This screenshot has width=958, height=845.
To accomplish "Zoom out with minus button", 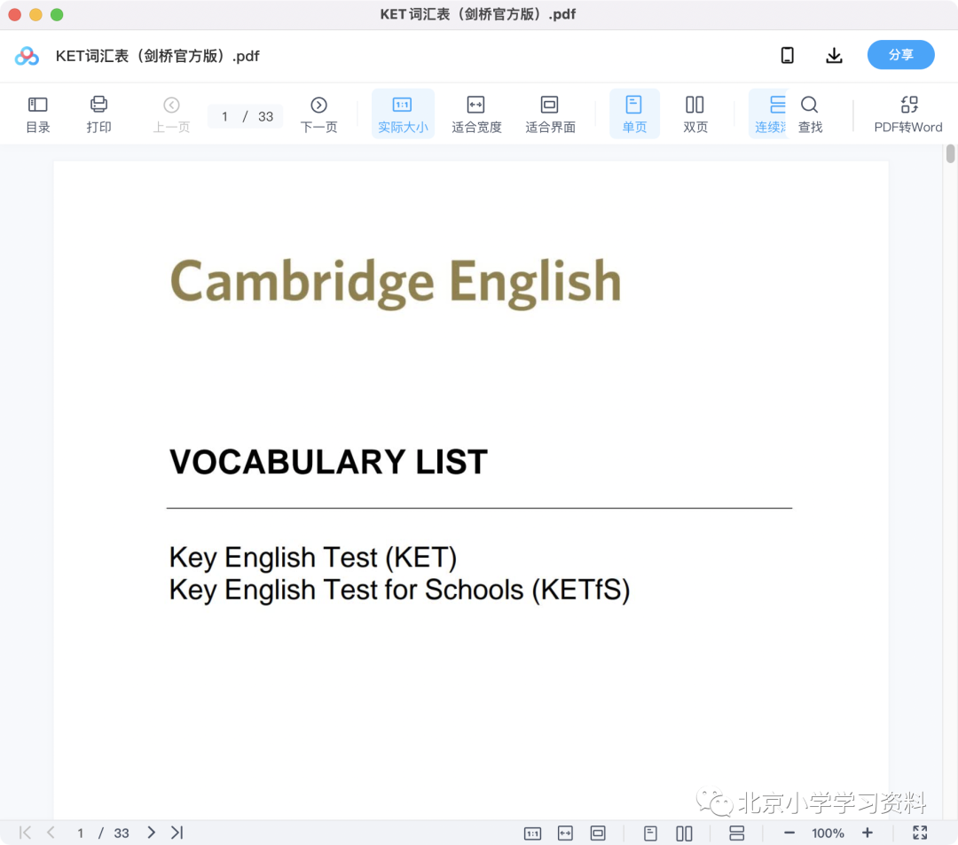I will [x=789, y=833].
